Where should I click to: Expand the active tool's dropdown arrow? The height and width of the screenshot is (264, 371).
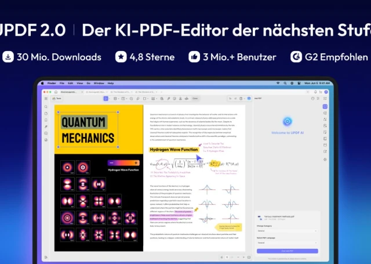pyautogui.click(x=109, y=99)
